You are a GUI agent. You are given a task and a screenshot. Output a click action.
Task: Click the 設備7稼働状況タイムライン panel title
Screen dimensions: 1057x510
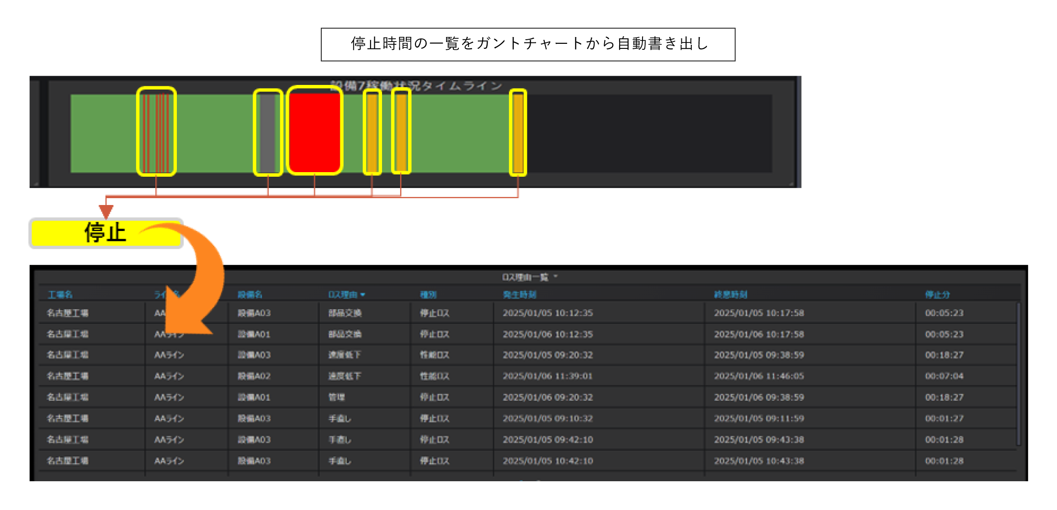pos(416,86)
